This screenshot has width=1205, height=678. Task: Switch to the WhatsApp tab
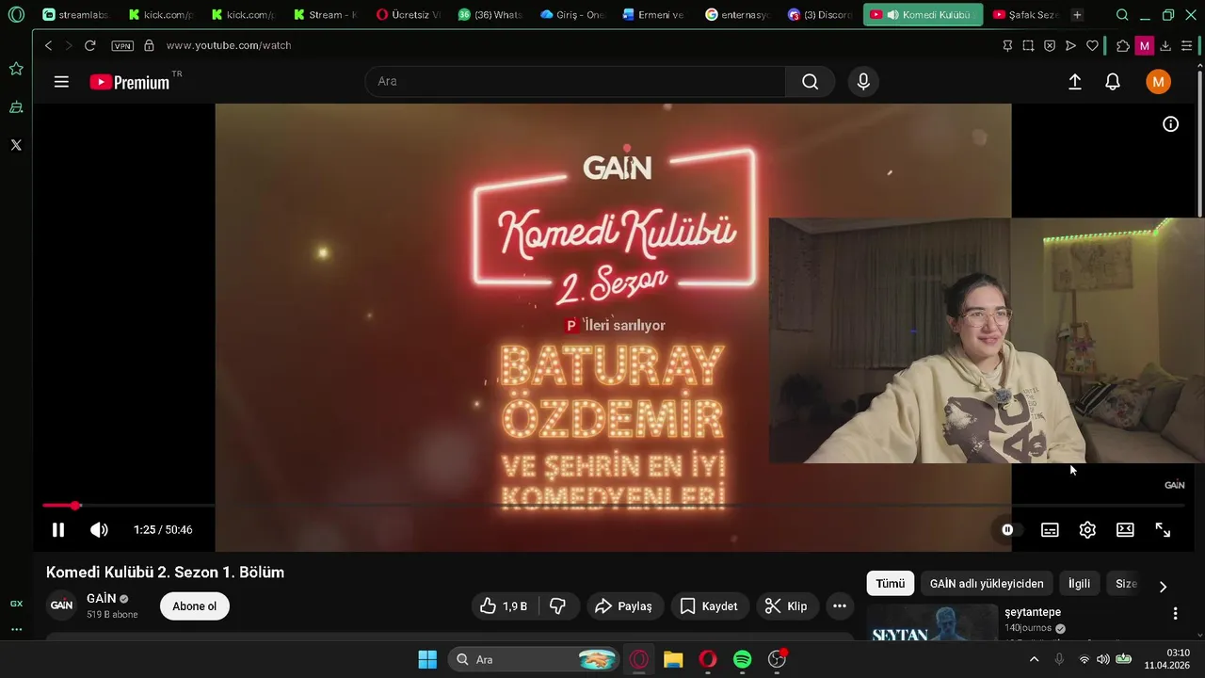(x=490, y=15)
